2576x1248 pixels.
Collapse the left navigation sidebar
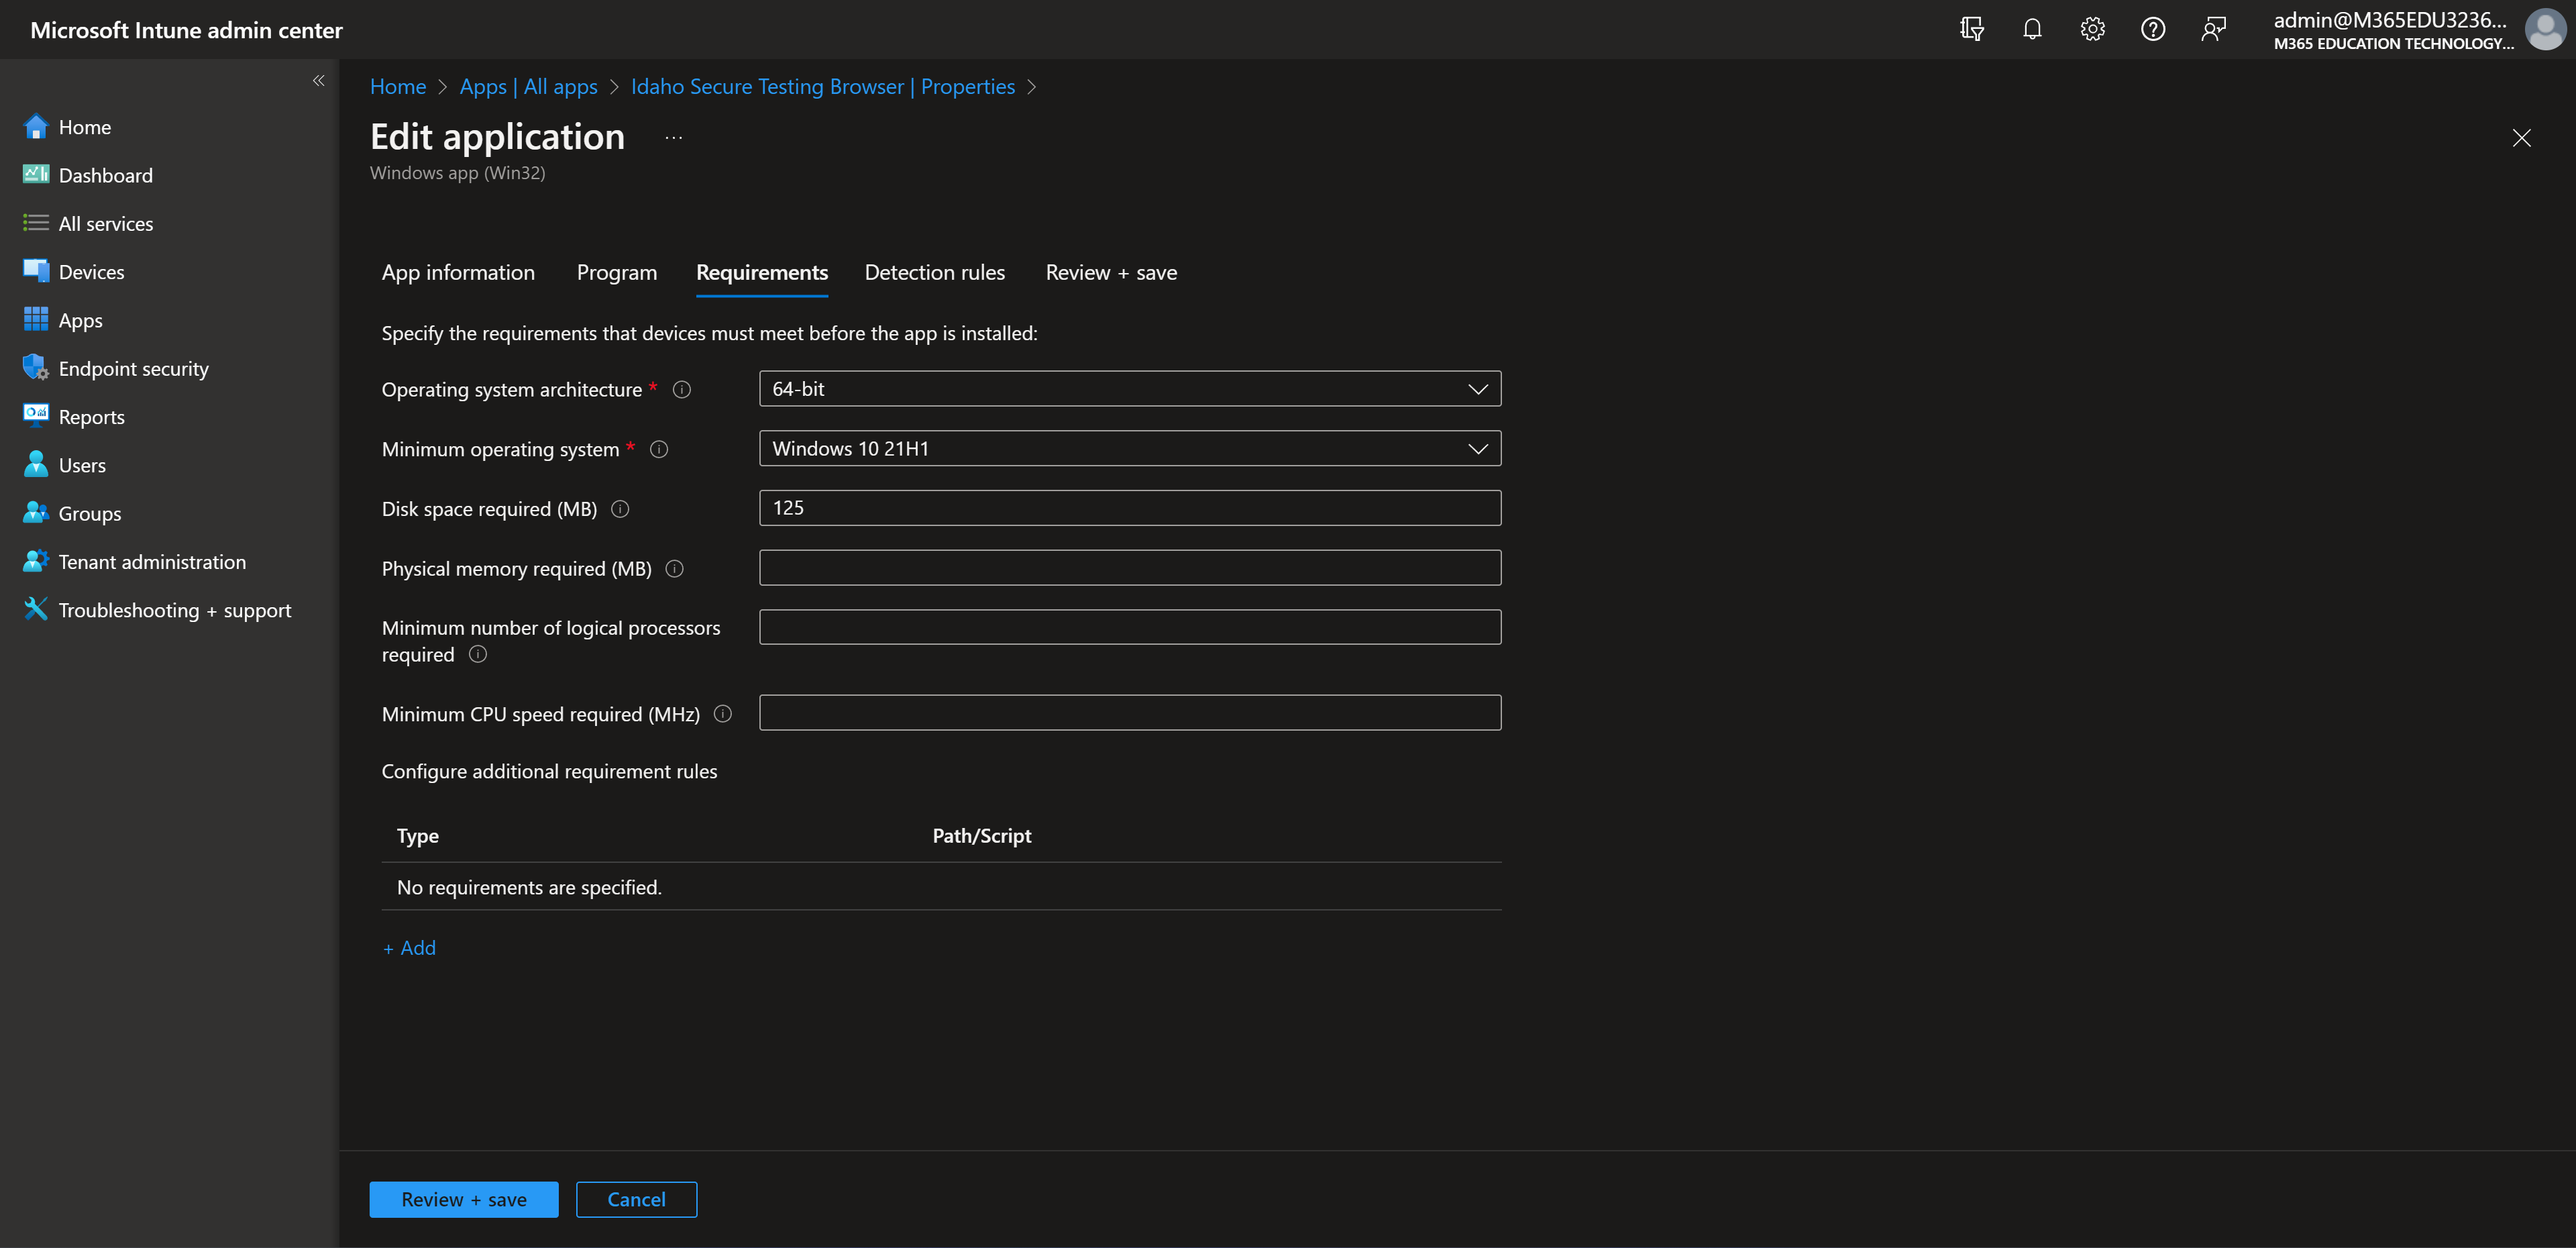click(x=318, y=81)
